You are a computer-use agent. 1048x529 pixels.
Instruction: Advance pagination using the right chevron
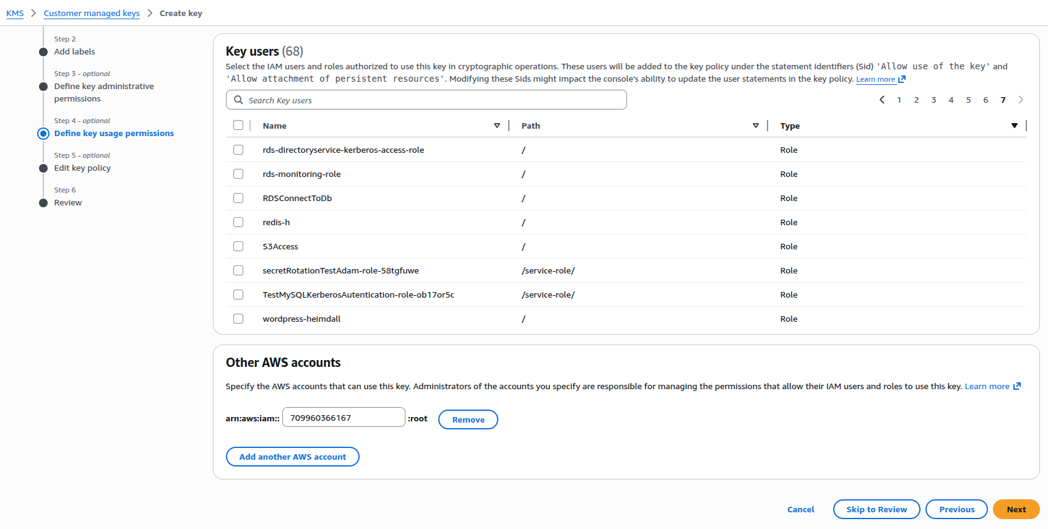point(1020,100)
